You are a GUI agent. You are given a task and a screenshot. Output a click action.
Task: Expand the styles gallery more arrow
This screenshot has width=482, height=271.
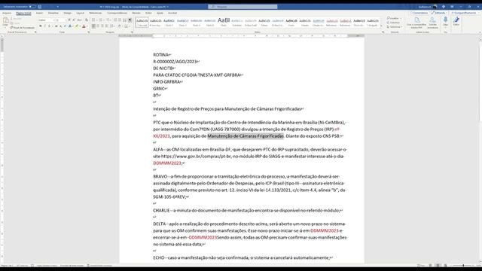click(382, 26)
